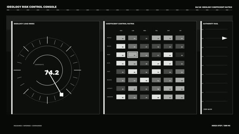Click the REACH row label
This screenshot has width=239, height=134.
pyautogui.click(x=109, y=46)
